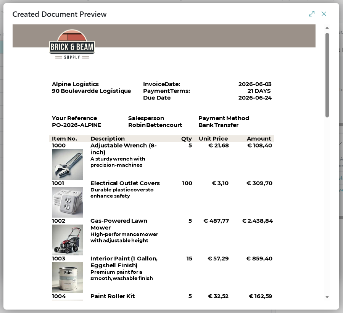The width and height of the screenshot is (343, 313).
Task: Click the 'Salesperson' label
Action: pos(146,118)
